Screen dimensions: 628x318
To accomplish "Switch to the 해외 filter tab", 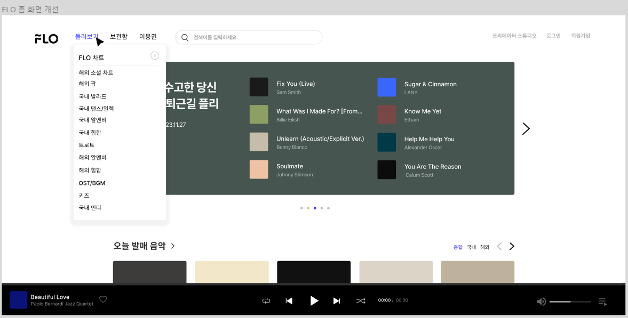I will [484, 247].
